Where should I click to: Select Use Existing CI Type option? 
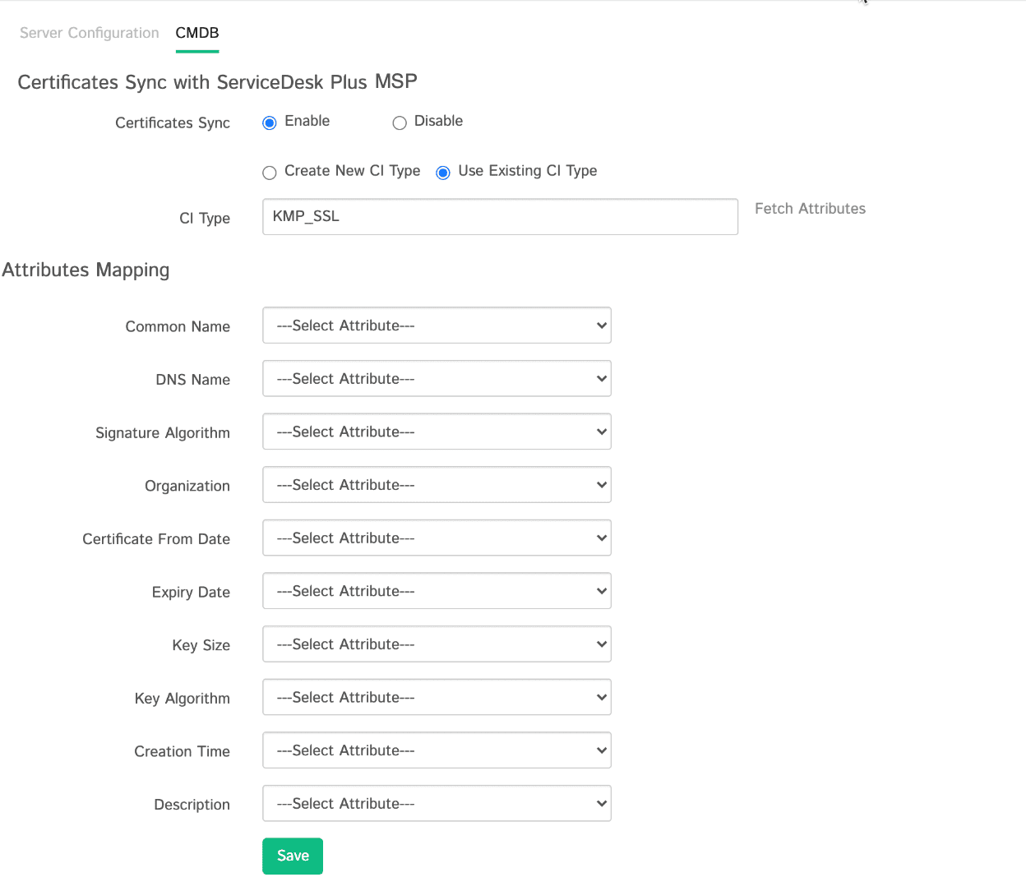pos(443,173)
